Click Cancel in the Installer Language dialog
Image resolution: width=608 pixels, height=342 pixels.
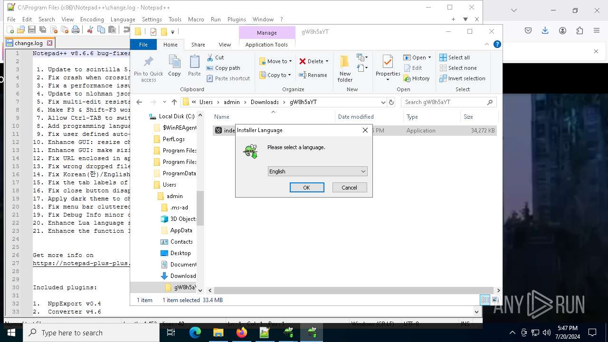349,188
